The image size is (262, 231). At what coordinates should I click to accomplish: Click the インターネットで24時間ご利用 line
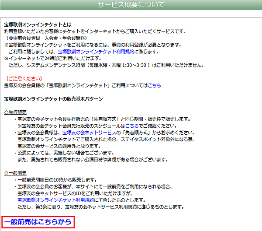[x=53, y=59]
